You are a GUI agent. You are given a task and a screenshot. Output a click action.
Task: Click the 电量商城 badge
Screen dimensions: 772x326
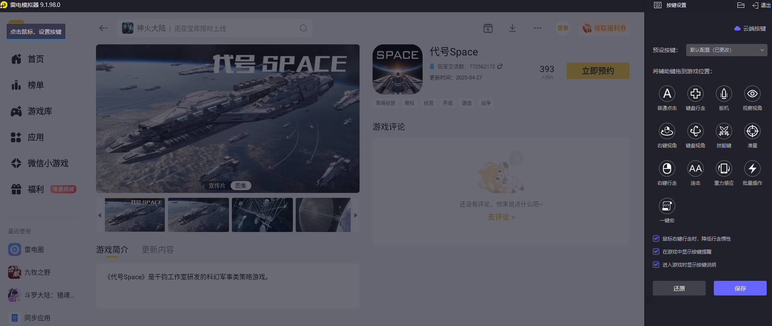63,189
